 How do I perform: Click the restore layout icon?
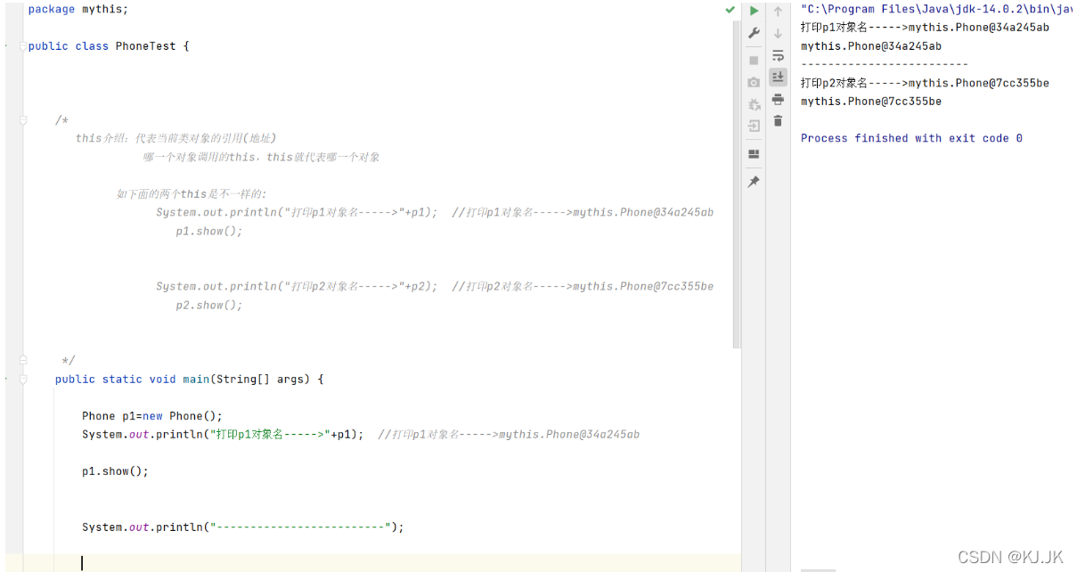point(754,154)
